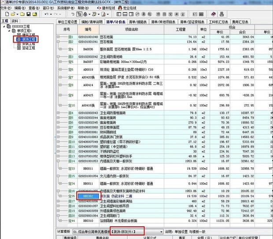Click the 编号 column header
The height and width of the screenshot is (239, 273).
(88, 29)
